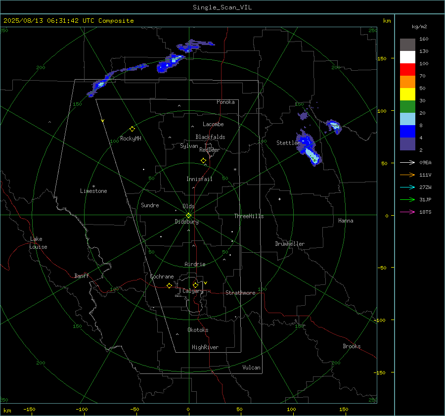Viewport: 445px width, 416px height.
Task: Click the Didsbury town label
Action: point(186,222)
